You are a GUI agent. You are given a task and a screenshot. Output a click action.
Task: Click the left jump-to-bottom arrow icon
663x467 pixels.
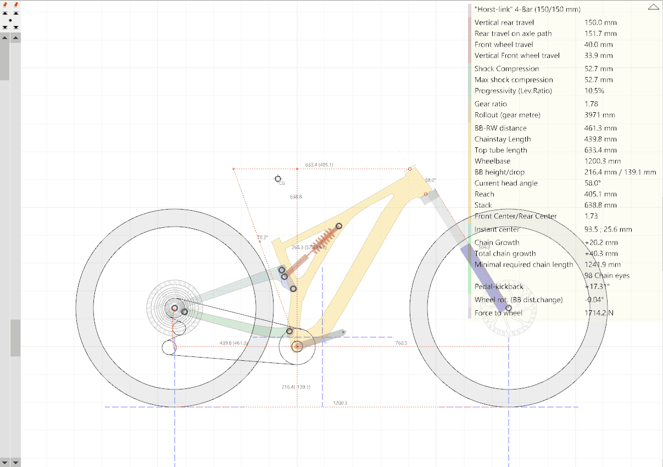coord(5,27)
